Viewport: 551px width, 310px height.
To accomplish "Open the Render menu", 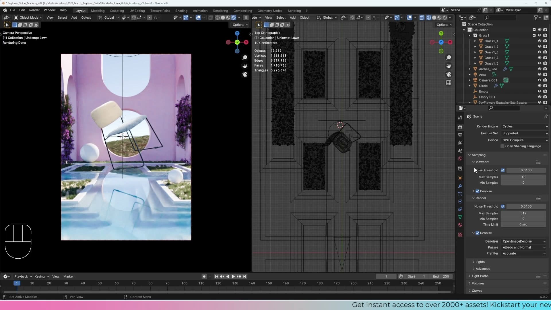I will pyautogui.click(x=34, y=10).
